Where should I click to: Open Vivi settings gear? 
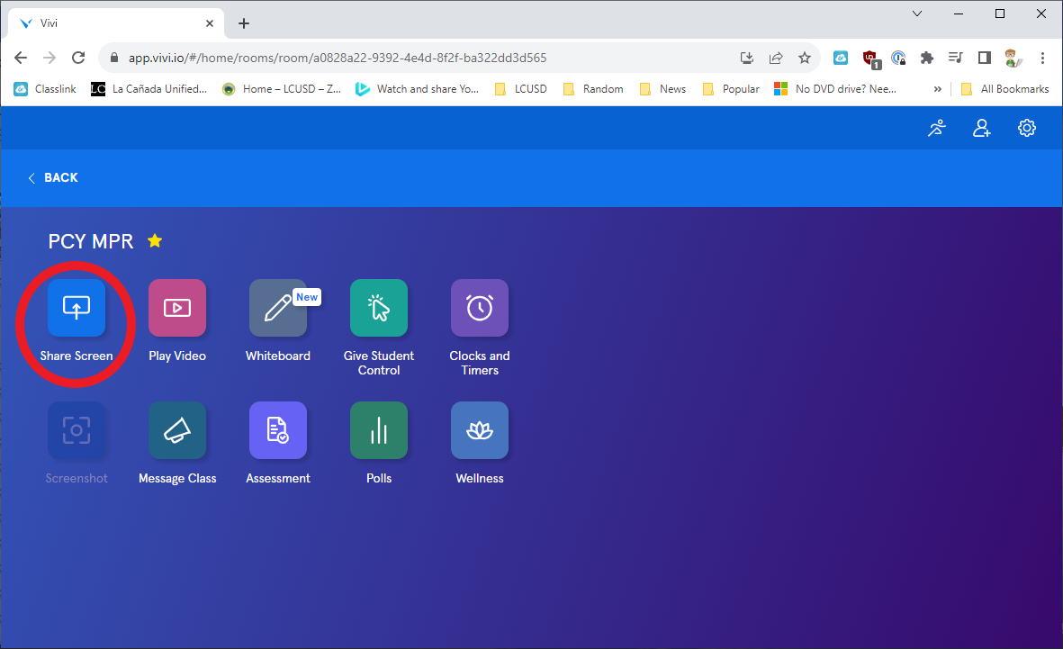tap(1027, 128)
